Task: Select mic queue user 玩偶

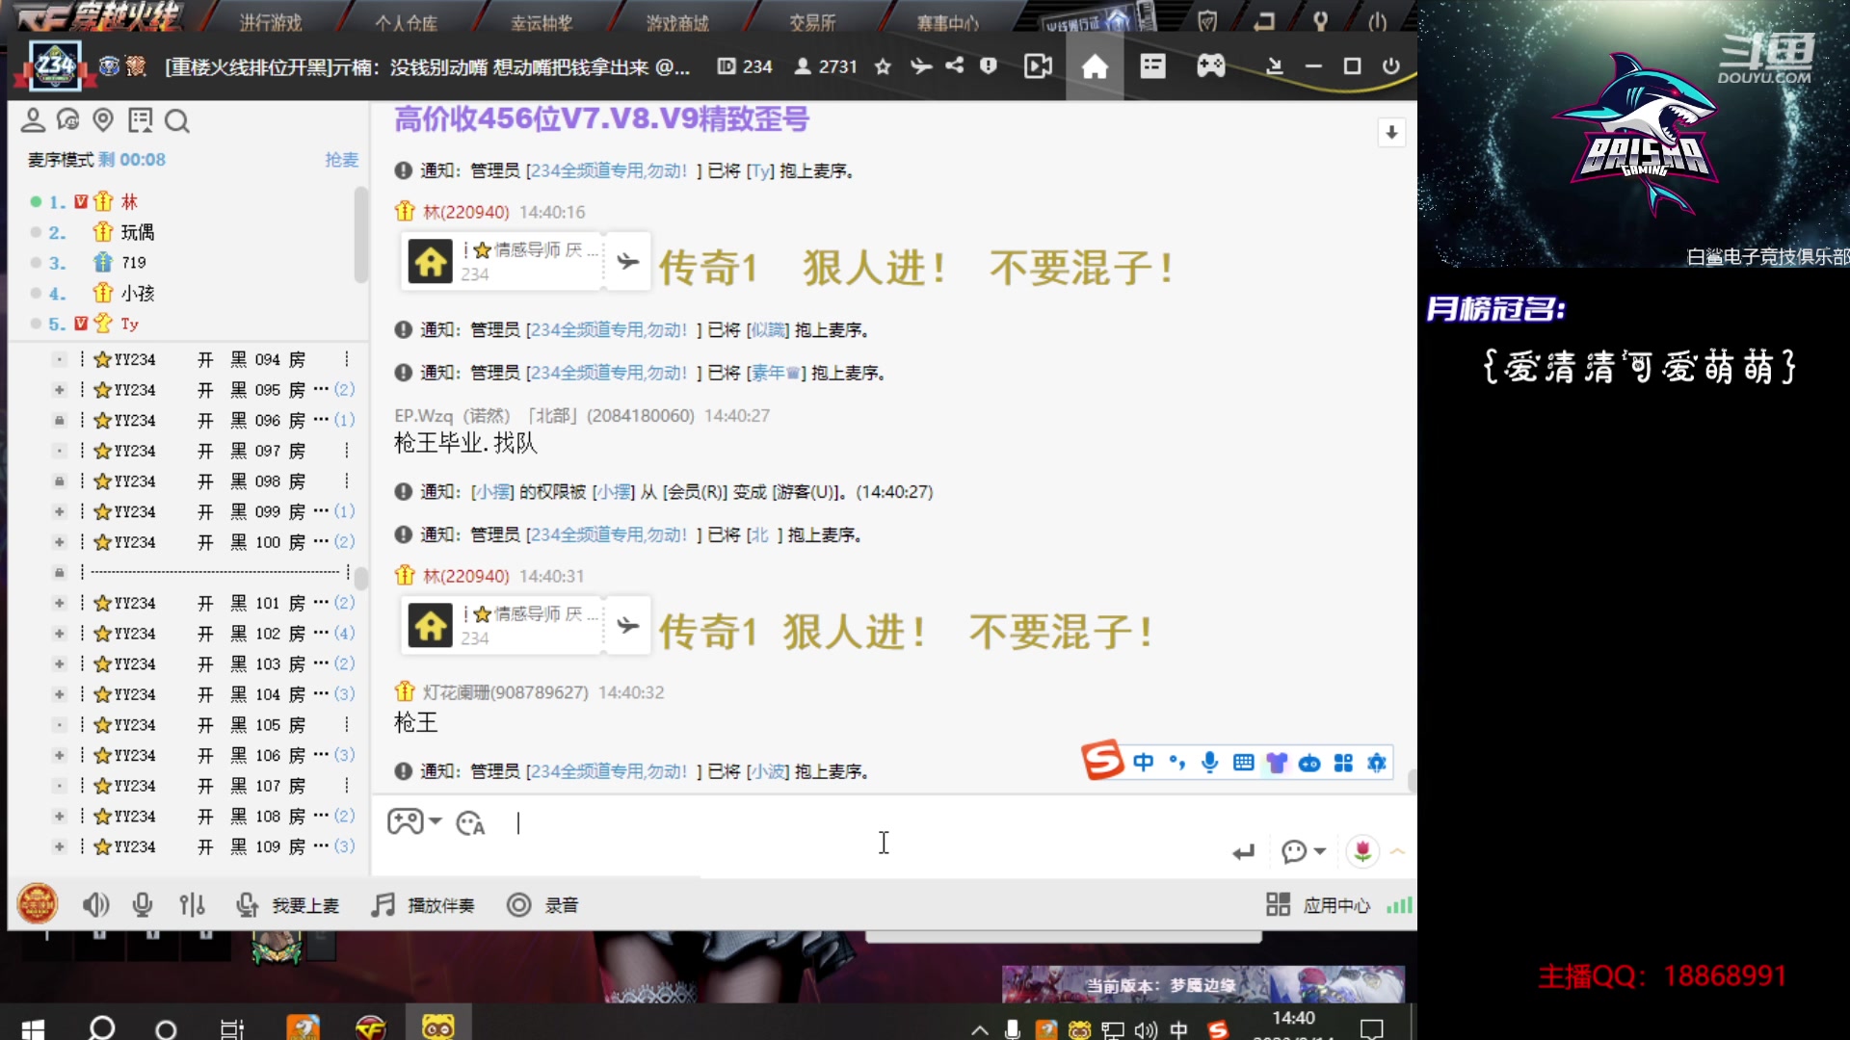Action: click(137, 232)
